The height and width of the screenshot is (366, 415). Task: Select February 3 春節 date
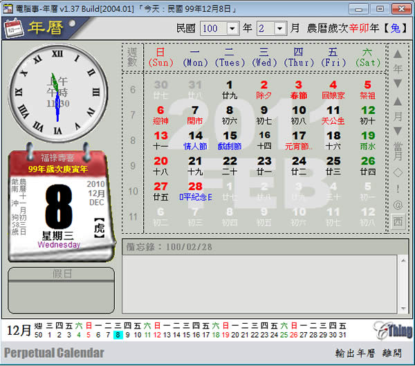tap(299, 89)
